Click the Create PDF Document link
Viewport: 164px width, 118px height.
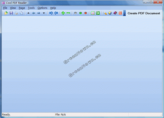(x=144, y=13)
